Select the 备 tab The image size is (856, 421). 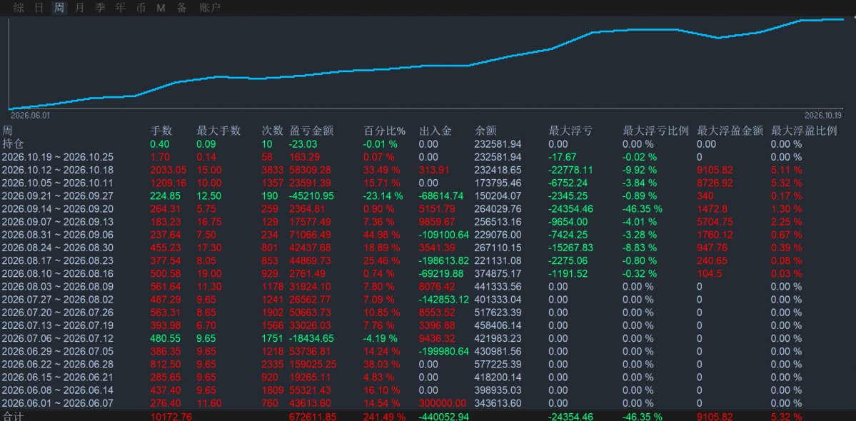click(182, 8)
